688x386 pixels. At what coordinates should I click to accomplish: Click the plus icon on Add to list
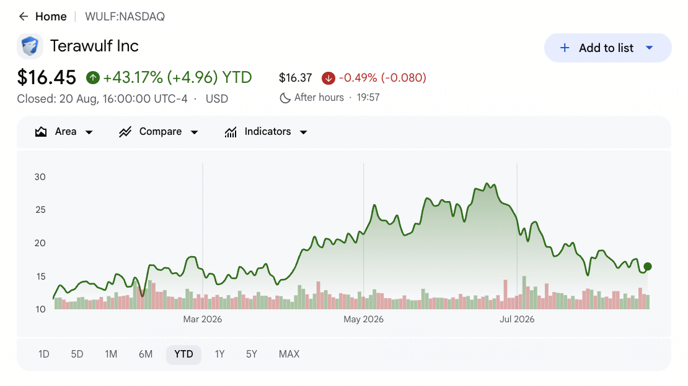(565, 48)
